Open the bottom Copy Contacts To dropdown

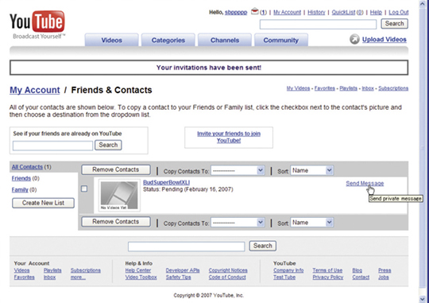(x=238, y=223)
